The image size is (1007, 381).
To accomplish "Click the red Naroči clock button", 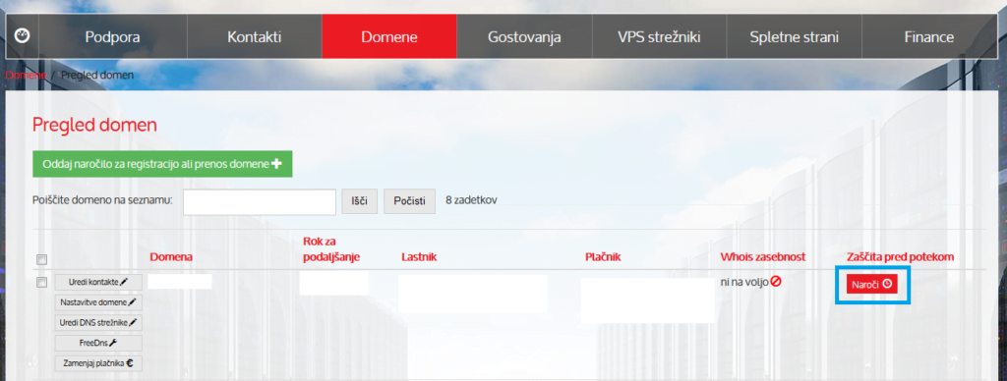I will point(871,284).
